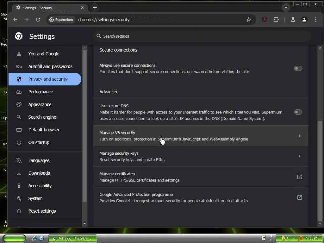Click the Manage certificates title
The height and width of the screenshot is (243, 324).
point(117,174)
